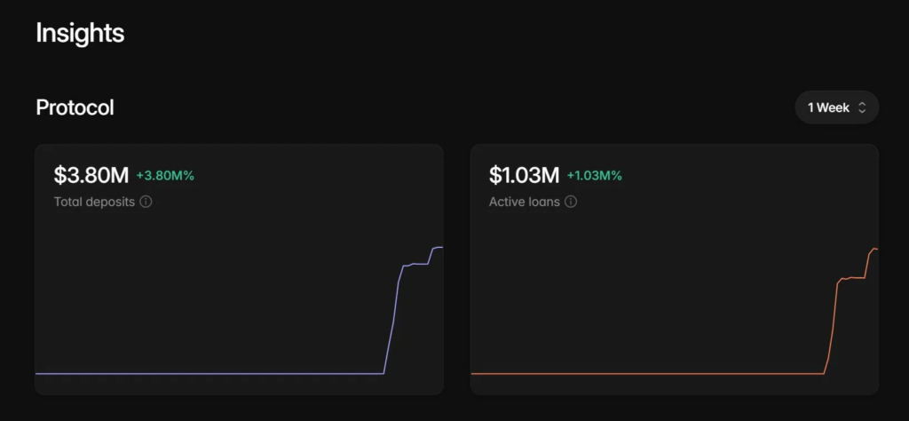Click the $3.80M total deposits value

91,175
